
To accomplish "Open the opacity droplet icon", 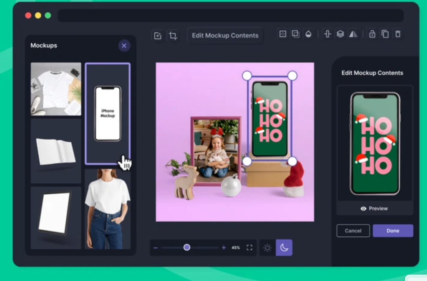I will click(x=308, y=34).
